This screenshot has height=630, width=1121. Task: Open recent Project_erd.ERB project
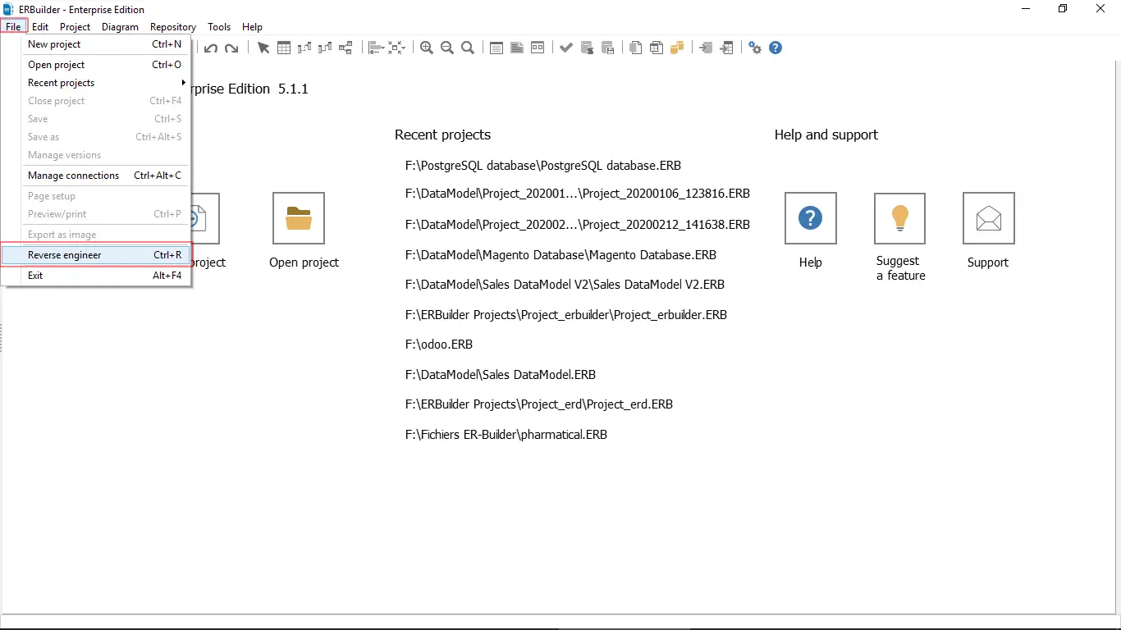click(539, 404)
